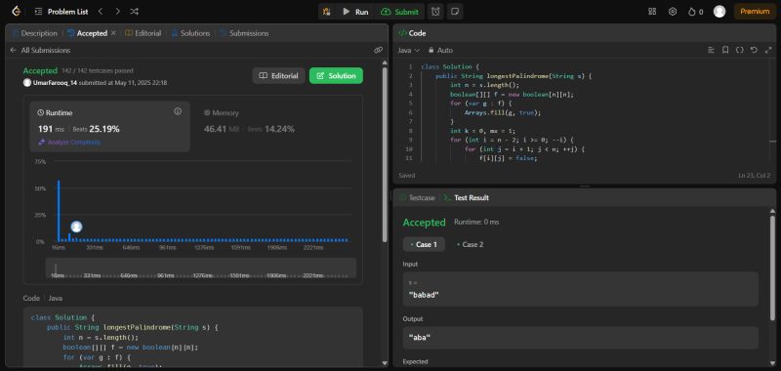Screen dimensions: 781x371
Task: Select Case 1
Action: [x=424, y=244]
